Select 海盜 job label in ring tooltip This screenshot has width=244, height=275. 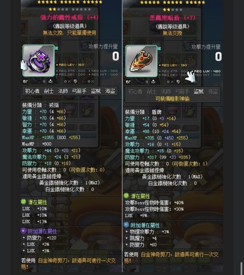[110, 91]
